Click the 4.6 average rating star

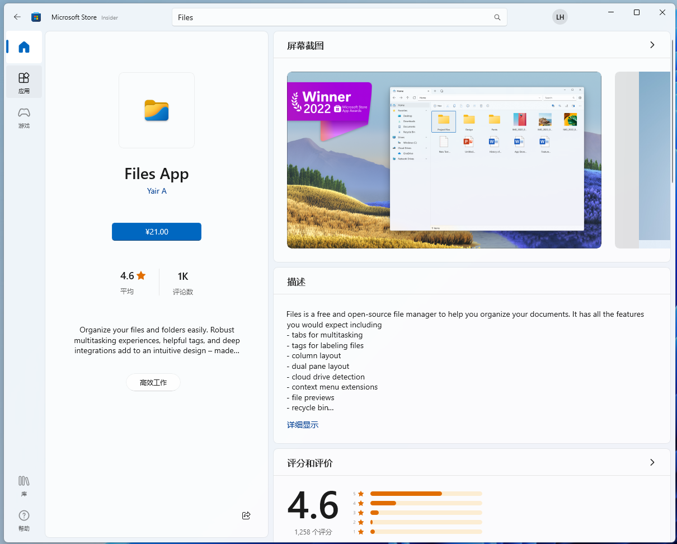tap(141, 275)
